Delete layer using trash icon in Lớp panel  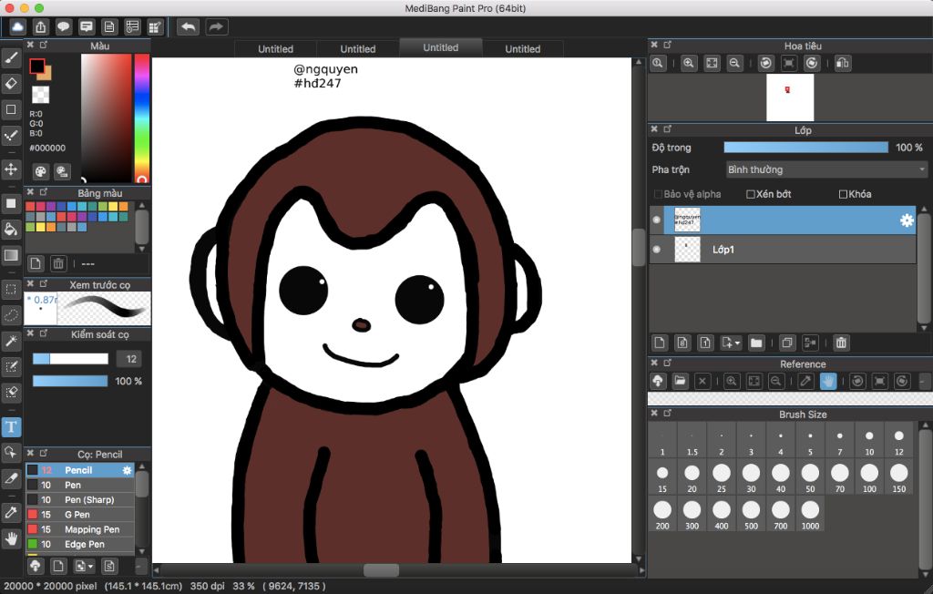[x=841, y=343]
